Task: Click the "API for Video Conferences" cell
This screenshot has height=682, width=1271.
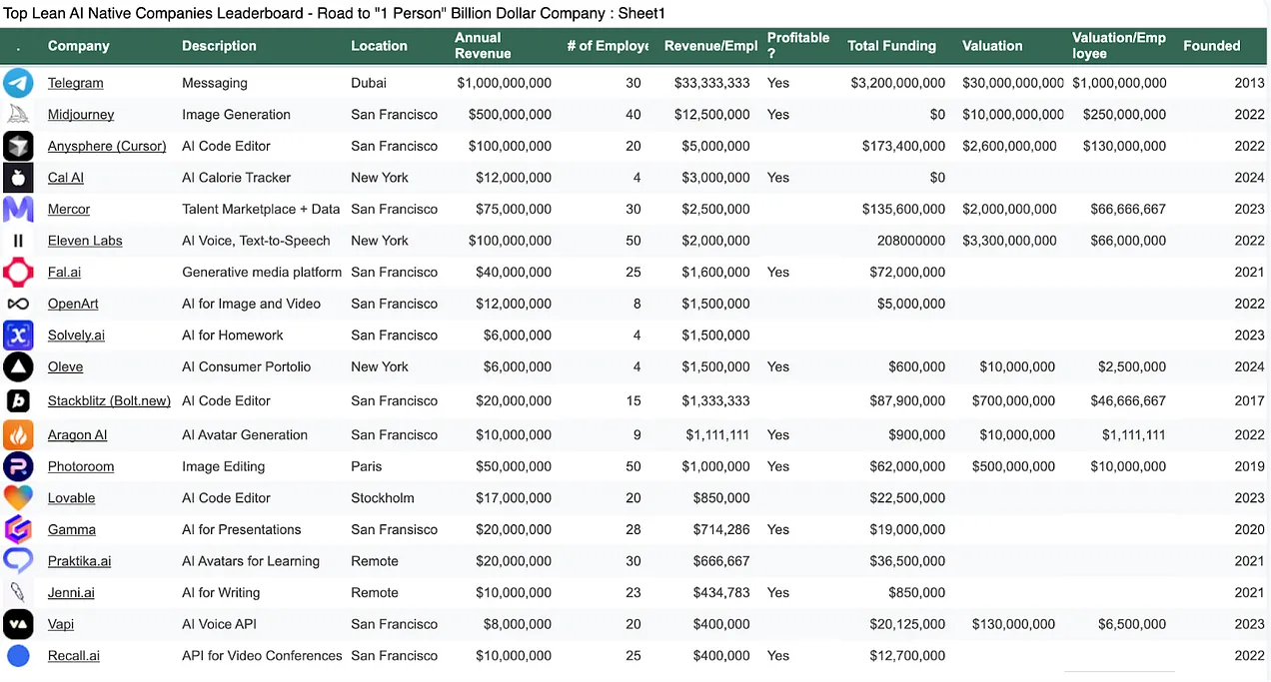Action: click(262, 656)
